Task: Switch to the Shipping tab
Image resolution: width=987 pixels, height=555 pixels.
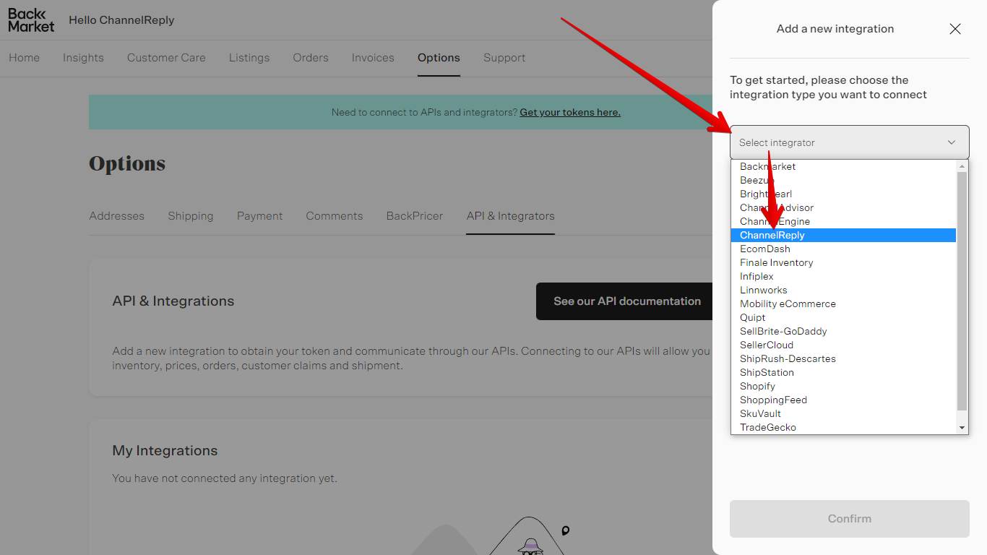Action: pos(191,216)
